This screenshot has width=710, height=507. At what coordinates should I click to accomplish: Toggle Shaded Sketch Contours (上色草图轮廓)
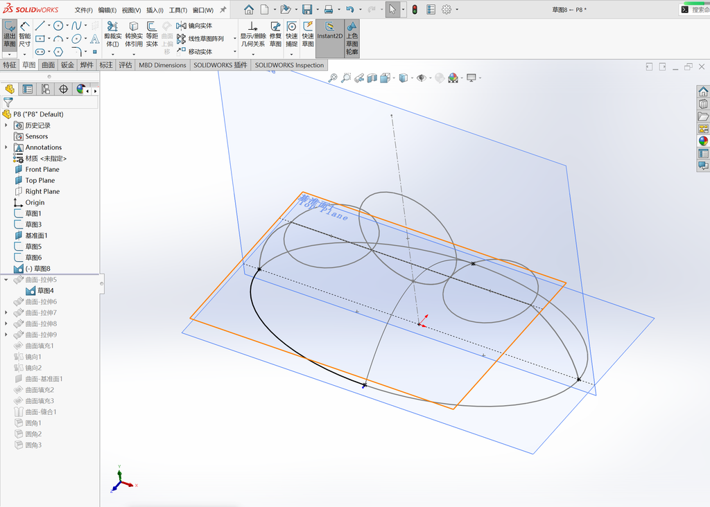(352, 38)
